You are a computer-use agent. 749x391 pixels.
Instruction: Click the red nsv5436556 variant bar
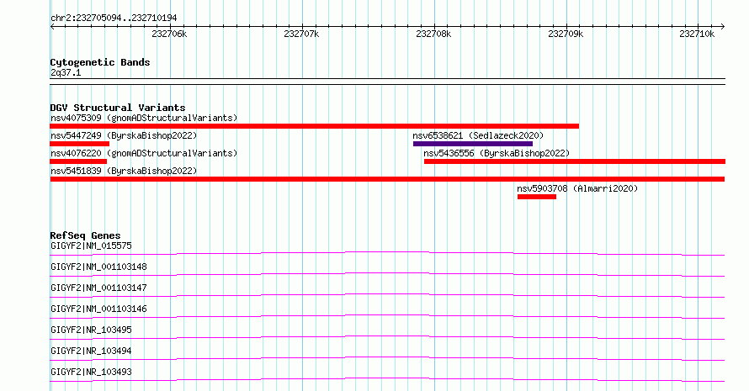pyautogui.click(x=575, y=161)
